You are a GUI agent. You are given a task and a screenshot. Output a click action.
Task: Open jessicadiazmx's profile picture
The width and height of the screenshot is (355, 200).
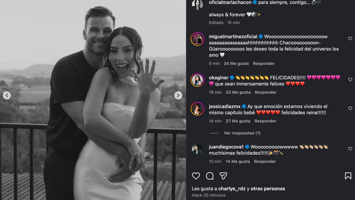tap(197, 109)
